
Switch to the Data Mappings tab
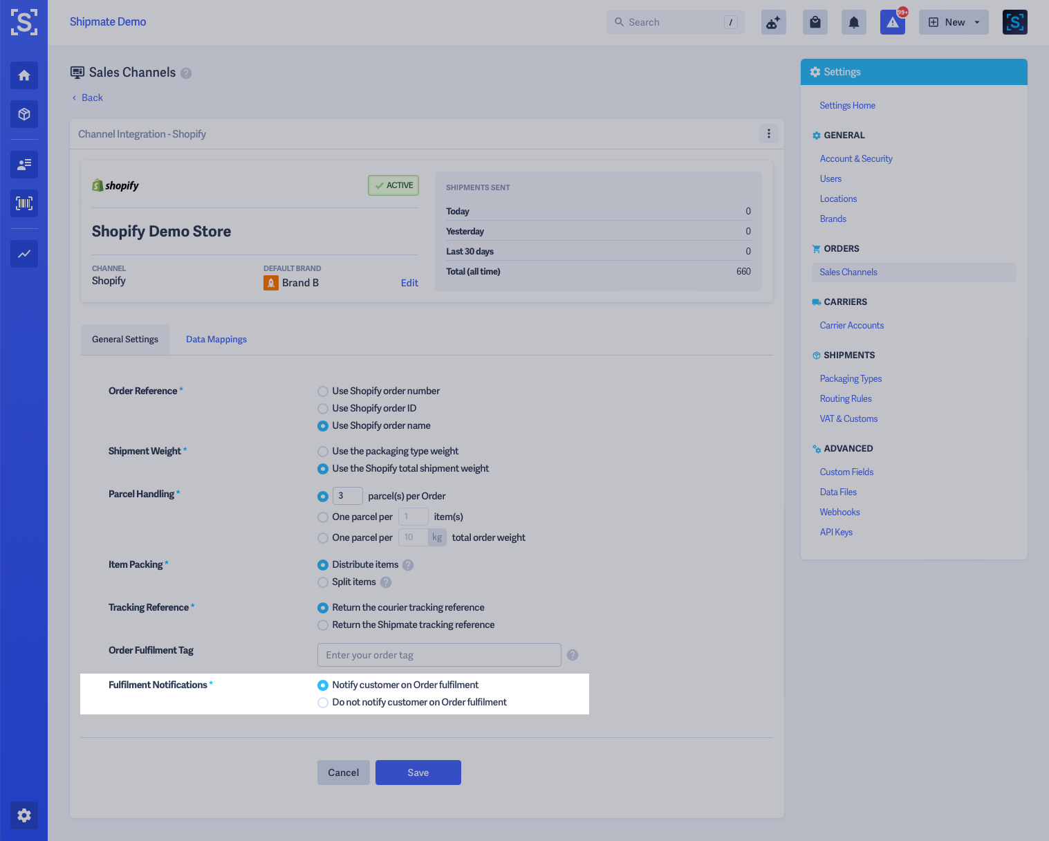tap(216, 339)
